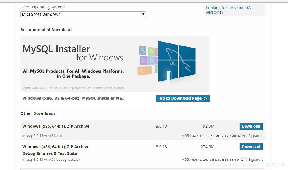
Task: Open the Signature link for the debug-test zip
Action: pyautogui.click(x=256, y=160)
